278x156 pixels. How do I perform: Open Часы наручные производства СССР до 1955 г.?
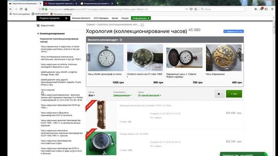click(x=60, y=106)
